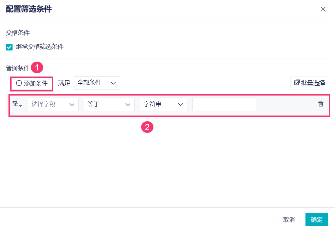Image resolution: width=335 pixels, height=229 pixels.
Task: Click the chevron arrow beside 等于
Action: (128, 104)
